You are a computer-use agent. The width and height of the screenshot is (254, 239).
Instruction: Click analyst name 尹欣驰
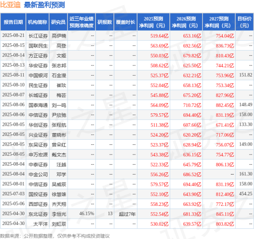tap(59, 115)
